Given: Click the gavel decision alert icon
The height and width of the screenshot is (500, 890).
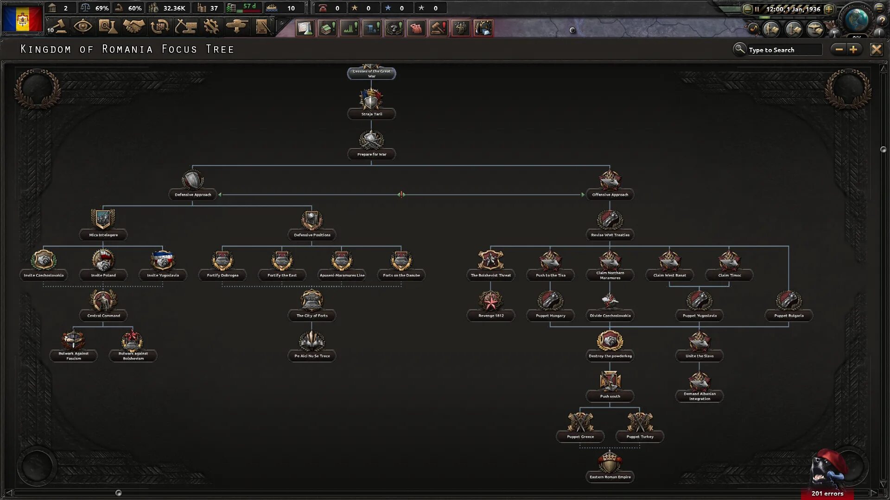Looking at the screenshot, I should (439, 28).
